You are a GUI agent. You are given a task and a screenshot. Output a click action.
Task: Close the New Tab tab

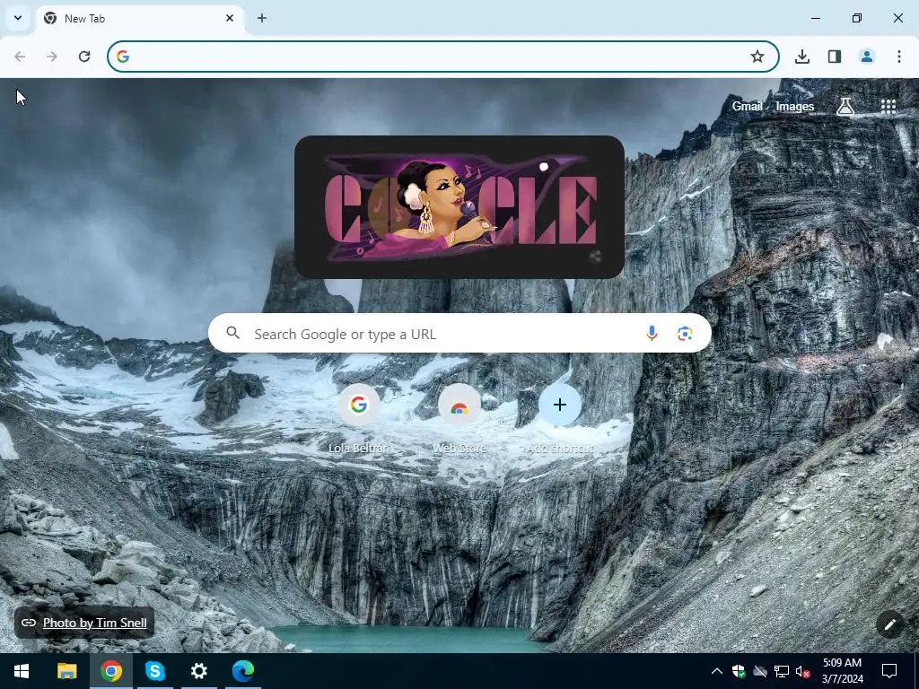230,18
